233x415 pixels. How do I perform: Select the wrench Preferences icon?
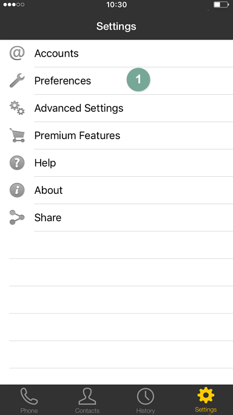(x=17, y=80)
